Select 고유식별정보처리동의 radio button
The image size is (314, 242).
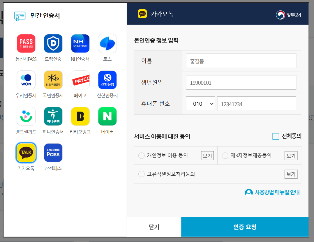[x=141, y=174]
